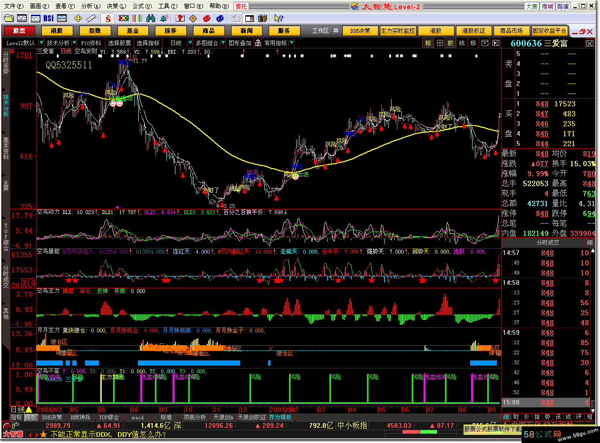The height and width of the screenshot is (443, 600).
Task: Click the red phi symbol icon
Action: pyautogui.click(x=207, y=19)
